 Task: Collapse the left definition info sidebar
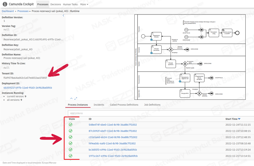[x=64, y=16]
